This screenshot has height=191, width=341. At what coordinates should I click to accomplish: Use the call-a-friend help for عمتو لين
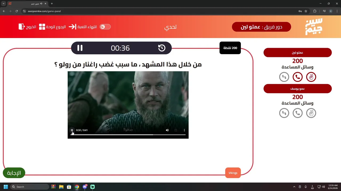(x=298, y=77)
